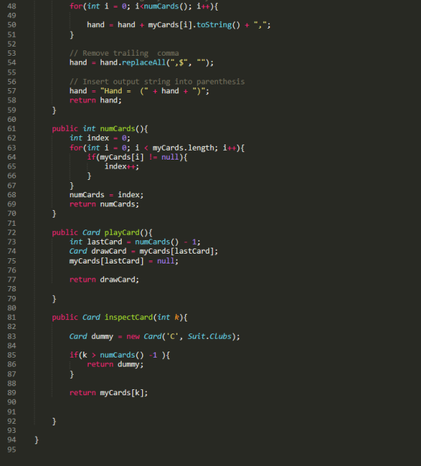Click the comment 'Remove trailing comma'
The height and width of the screenshot is (466, 421).
click(124, 53)
